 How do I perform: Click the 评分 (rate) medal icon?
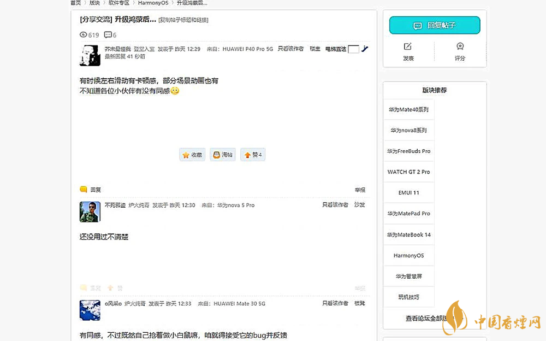460,46
